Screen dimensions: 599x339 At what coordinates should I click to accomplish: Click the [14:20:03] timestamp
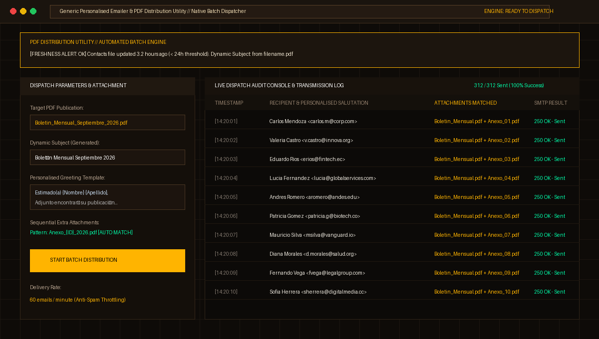[x=226, y=159]
